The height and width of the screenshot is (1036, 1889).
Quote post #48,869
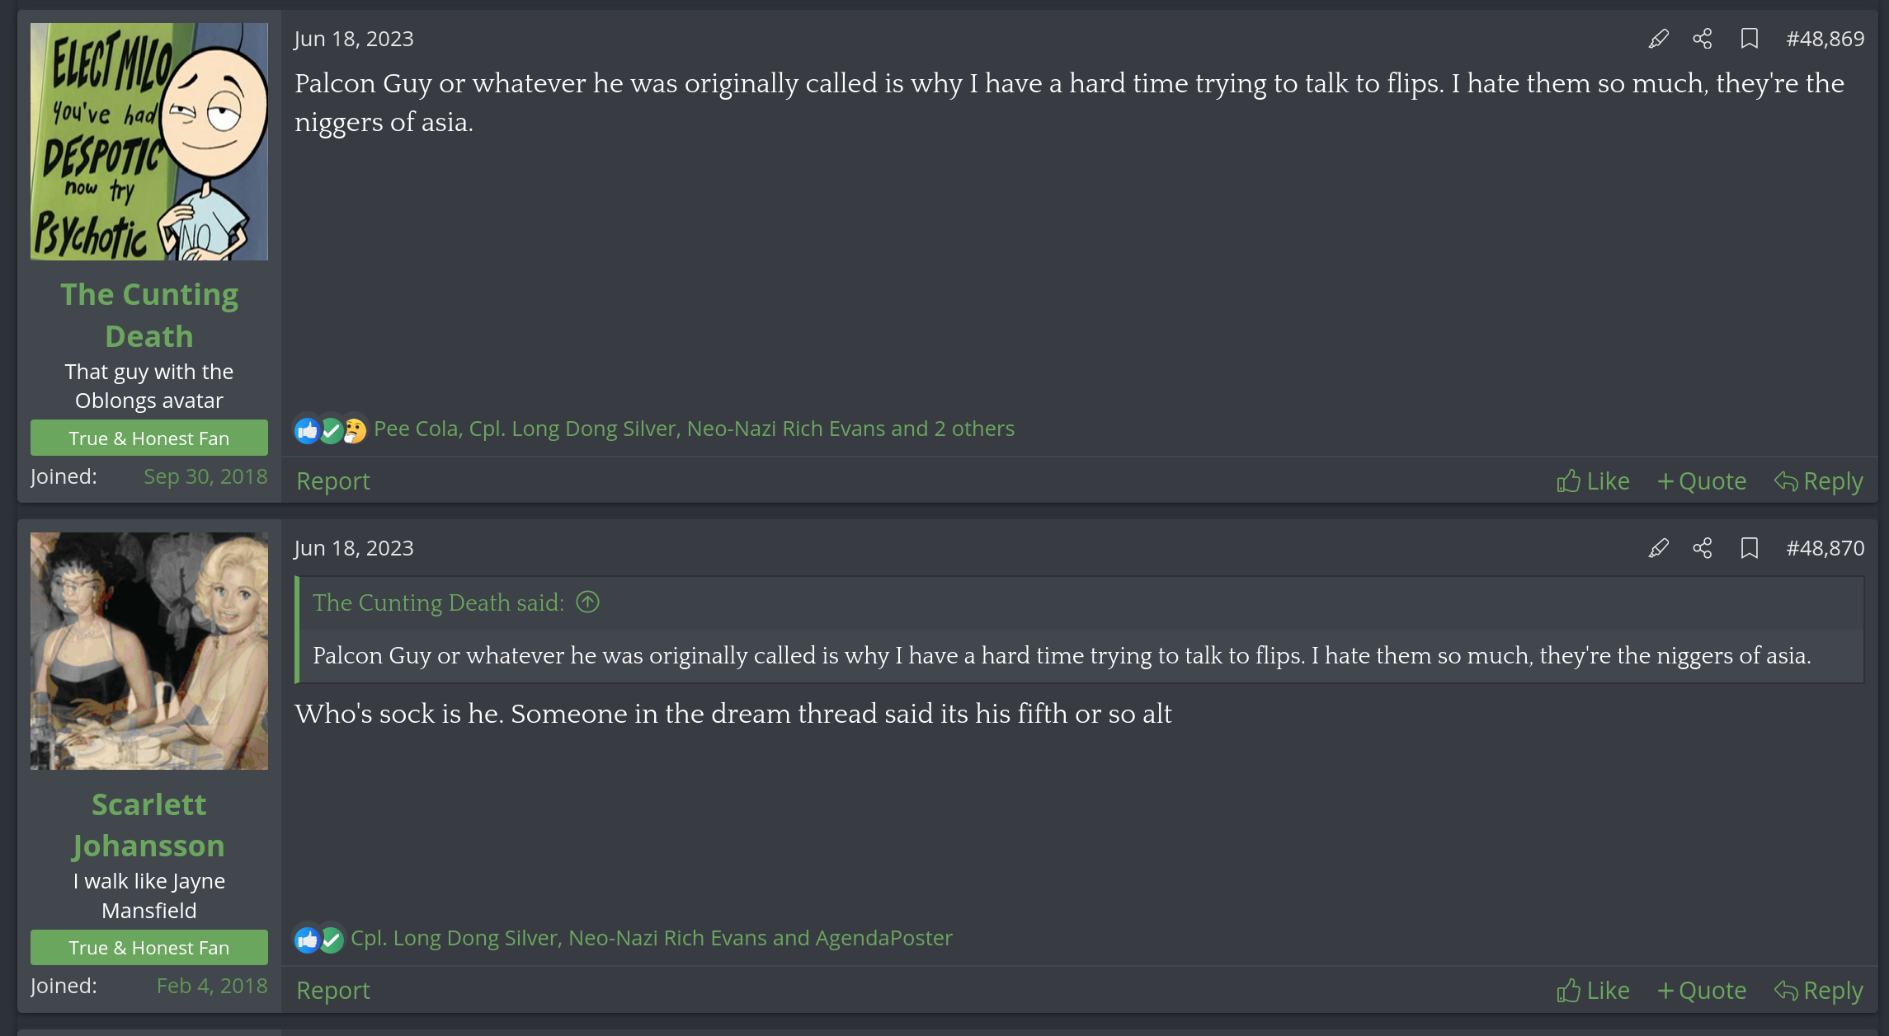[x=1702, y=481]
